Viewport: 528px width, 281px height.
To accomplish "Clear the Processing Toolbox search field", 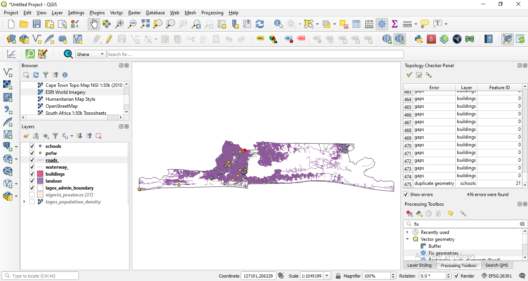I will click(522, 224).
